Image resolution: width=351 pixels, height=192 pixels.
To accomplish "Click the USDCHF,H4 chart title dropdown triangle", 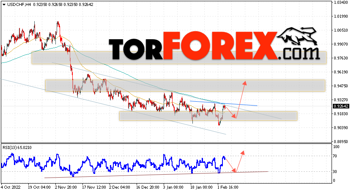I will pos(4,5).
